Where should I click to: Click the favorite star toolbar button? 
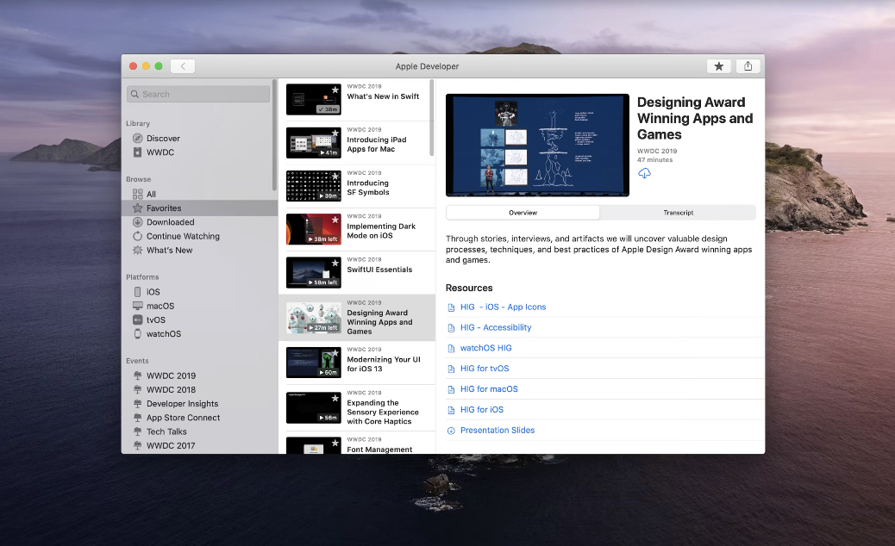click(x=718, y=66)
